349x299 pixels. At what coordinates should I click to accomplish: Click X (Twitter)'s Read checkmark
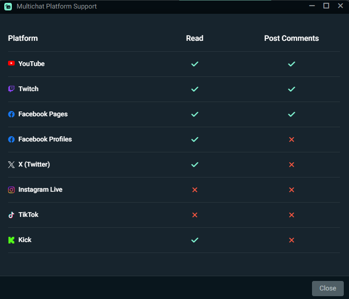pyautogui.click(x=195, y=165)
